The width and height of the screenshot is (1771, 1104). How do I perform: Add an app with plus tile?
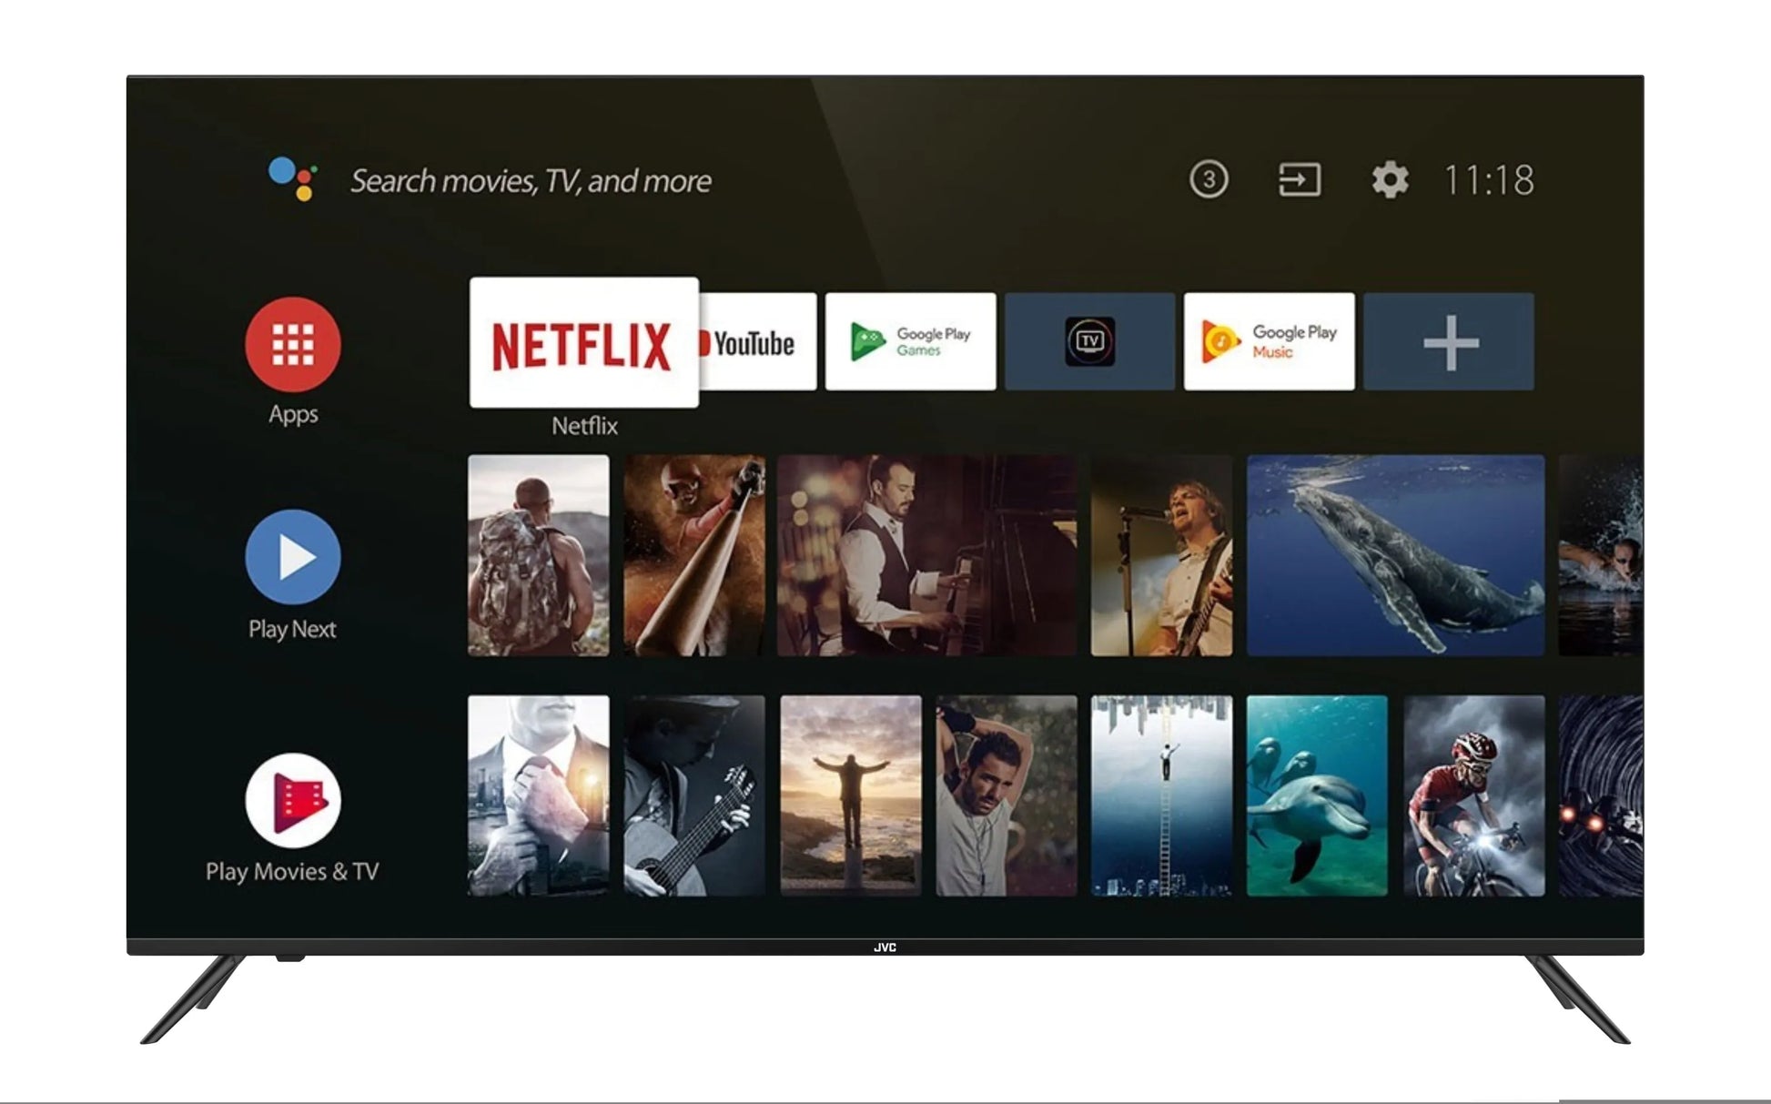click(1448, 341)
